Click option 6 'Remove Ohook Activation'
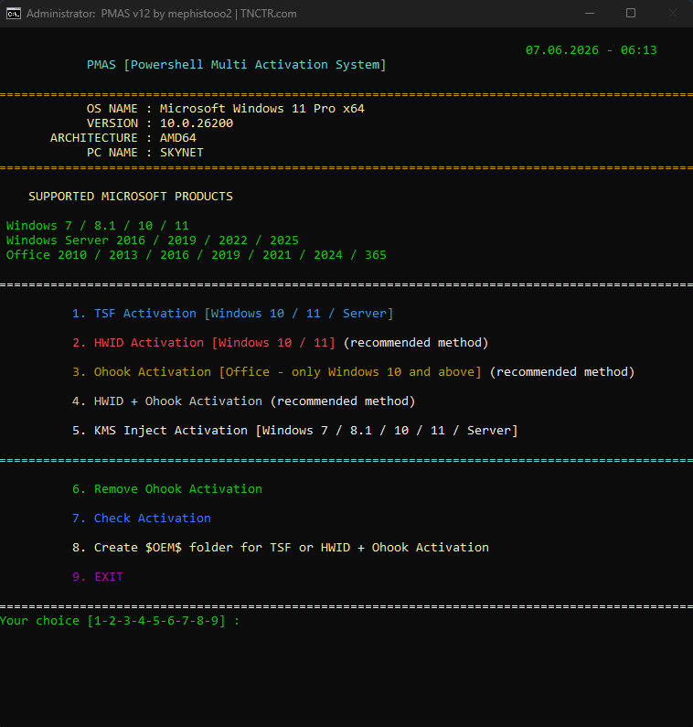 pyautogui.click(x=167, y=489)
